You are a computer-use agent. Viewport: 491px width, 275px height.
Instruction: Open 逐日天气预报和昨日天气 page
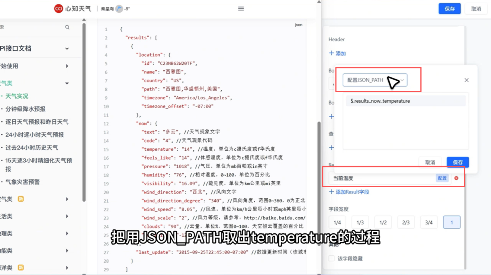(x=37, y=122)
